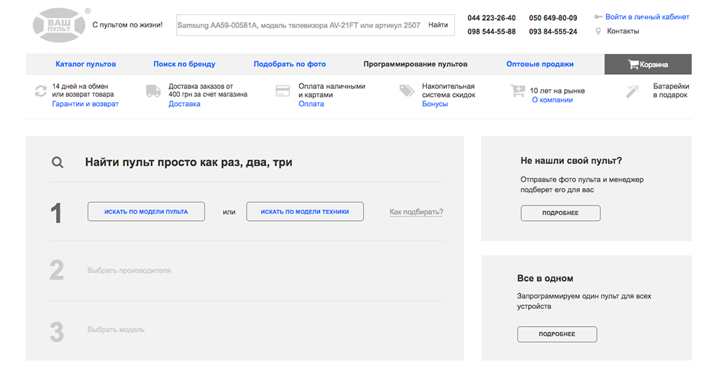Screen dimensions: 719x373
Task: Open the Корзина cart button
Action: (x=648, y=65)
